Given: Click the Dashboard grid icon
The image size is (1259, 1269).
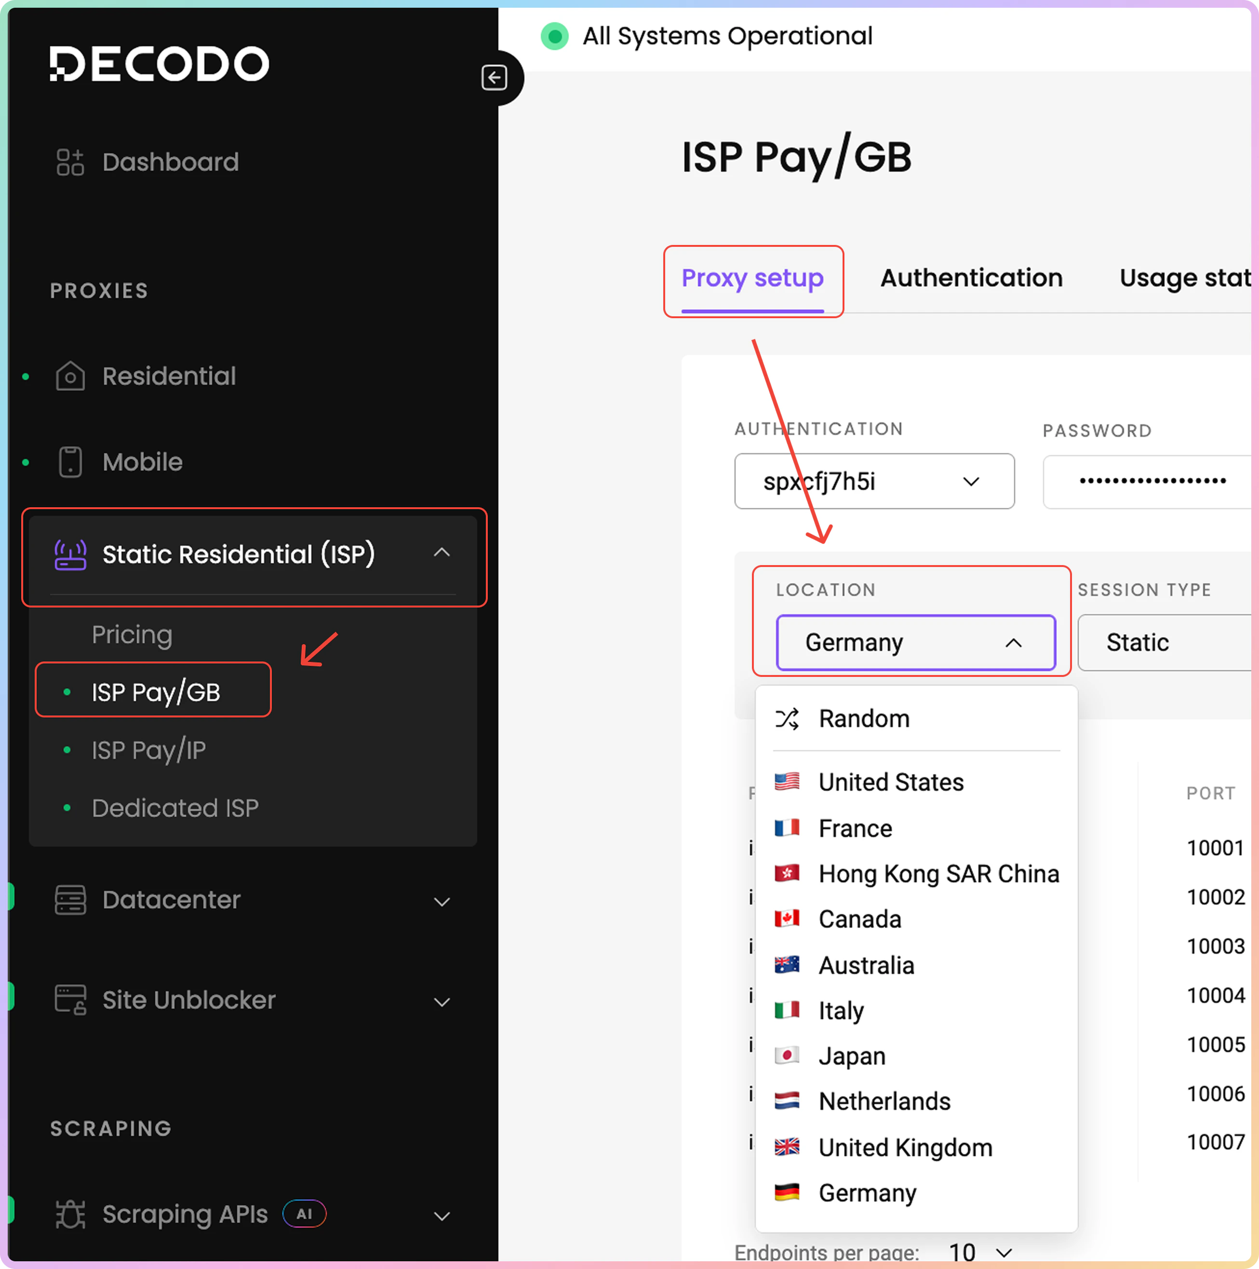Looking at the screenshot, I should pyautogui.click(x=69, y=162).
